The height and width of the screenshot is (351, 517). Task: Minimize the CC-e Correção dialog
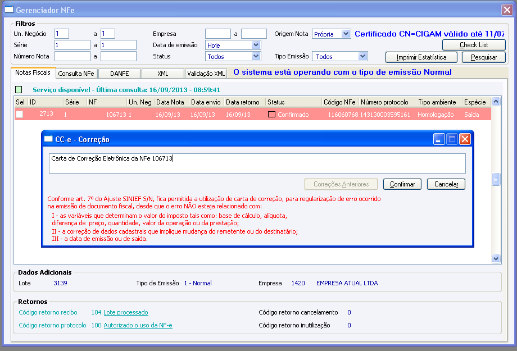(x=439, y=139)
